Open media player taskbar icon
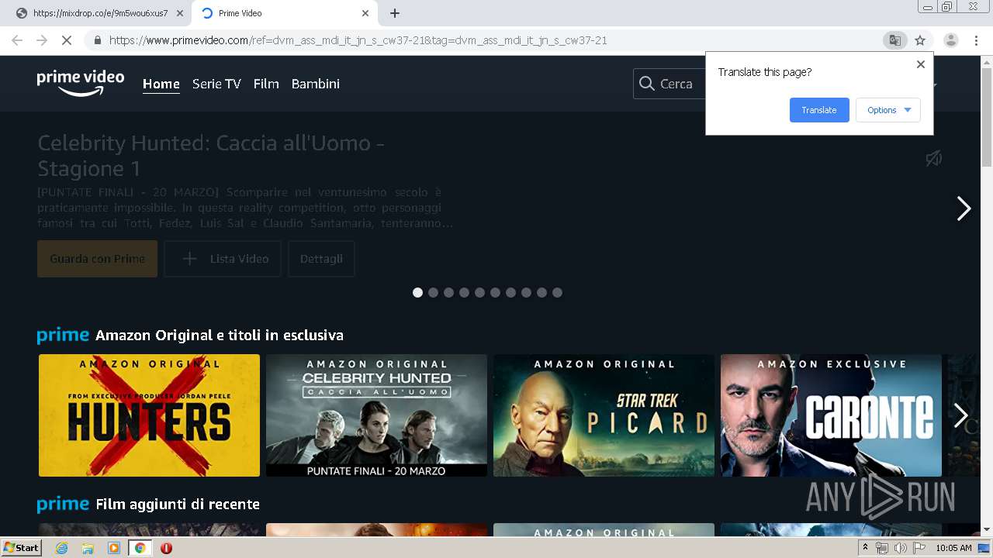 114,548
